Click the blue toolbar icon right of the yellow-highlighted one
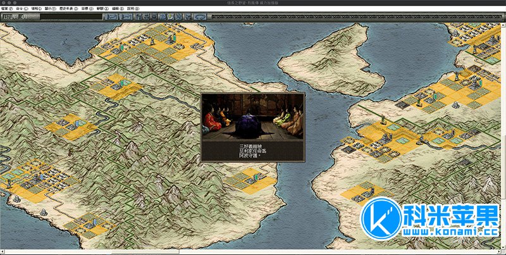The width and height of the screenshot is (506, 255). [x=179, y=17]
